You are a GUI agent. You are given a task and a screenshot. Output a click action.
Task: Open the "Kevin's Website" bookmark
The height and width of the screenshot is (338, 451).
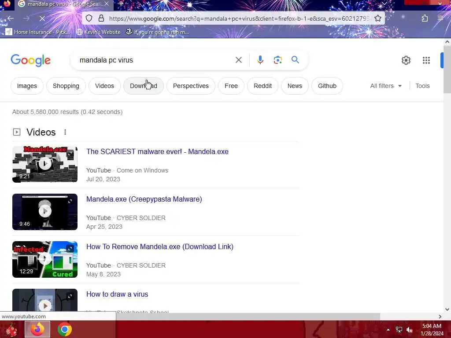pyautogui.click(x=98, y=32)
